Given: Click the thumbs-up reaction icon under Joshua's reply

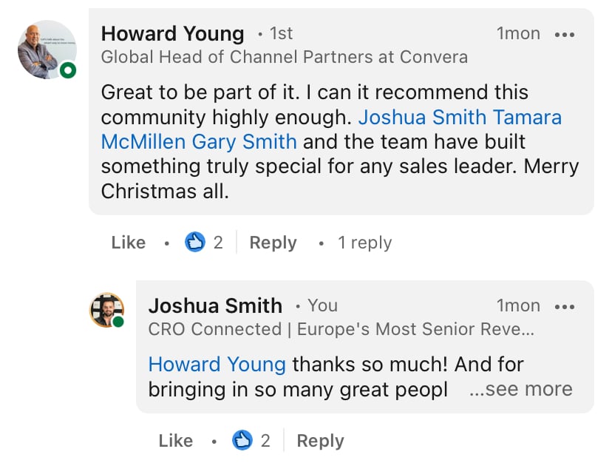Looking at the screenshot, I should coord(242,440).
